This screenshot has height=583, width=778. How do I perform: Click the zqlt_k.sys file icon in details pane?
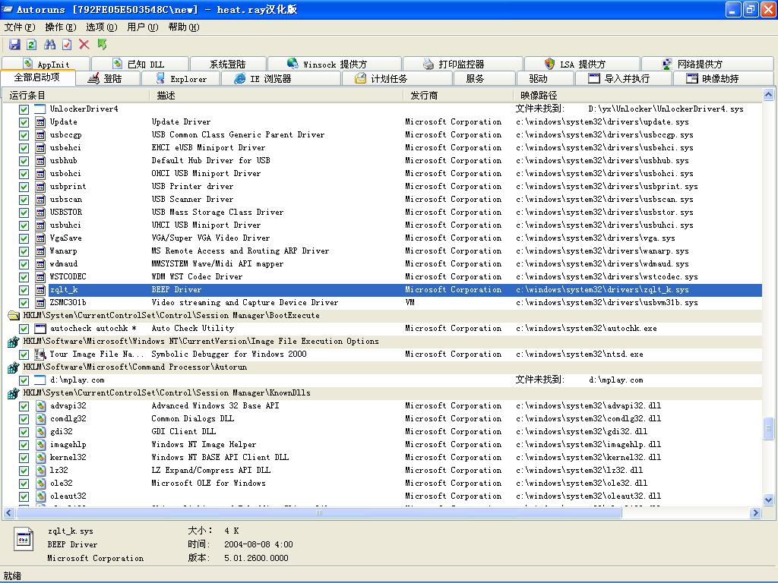point(24,540)
